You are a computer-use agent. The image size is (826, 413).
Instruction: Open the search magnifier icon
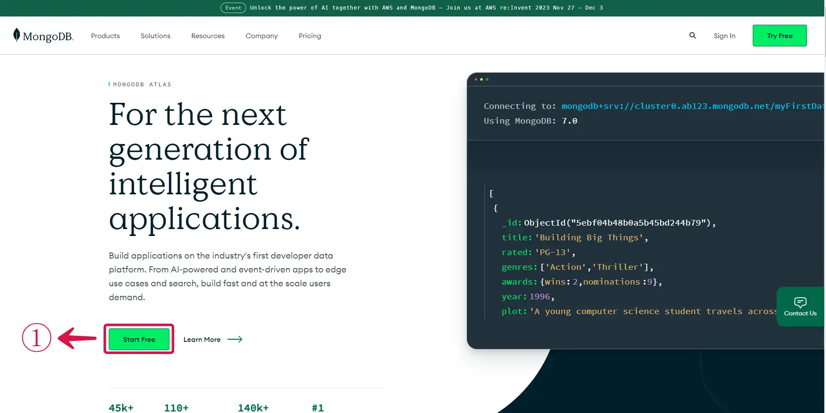(693, 36)
